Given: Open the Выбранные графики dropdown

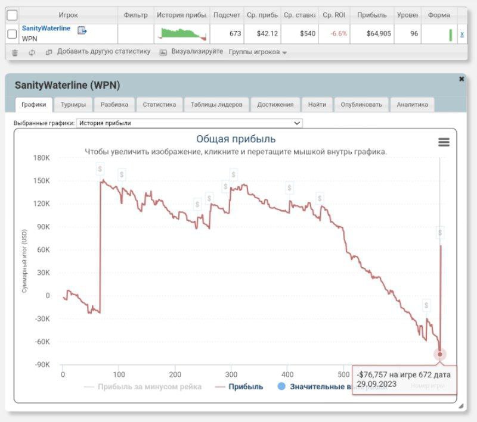Looking at the screenshot, I should pos(190,123).
